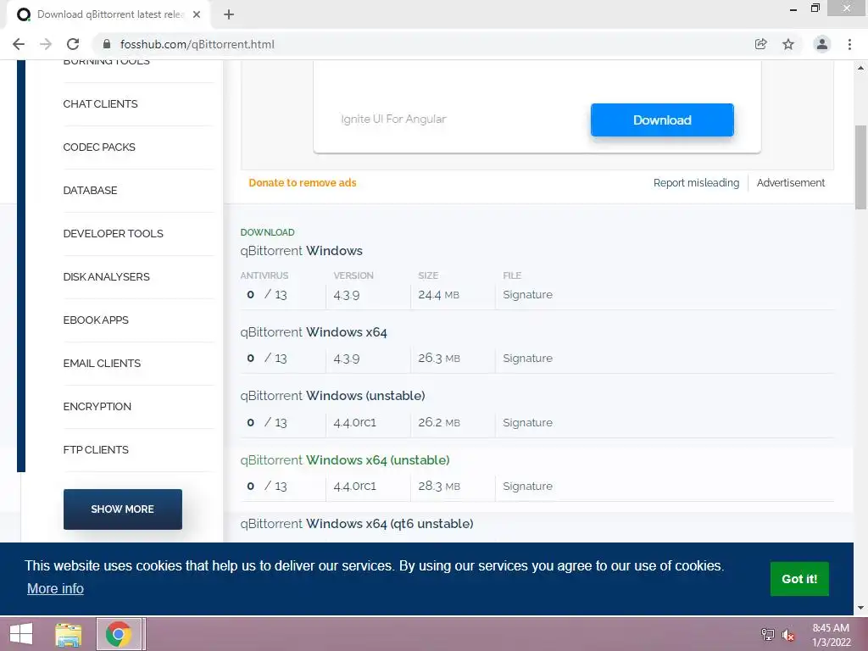Screen dimensions: 868x651
Task: Open CHAT CLIENTS category
Action: coord(100,104)
